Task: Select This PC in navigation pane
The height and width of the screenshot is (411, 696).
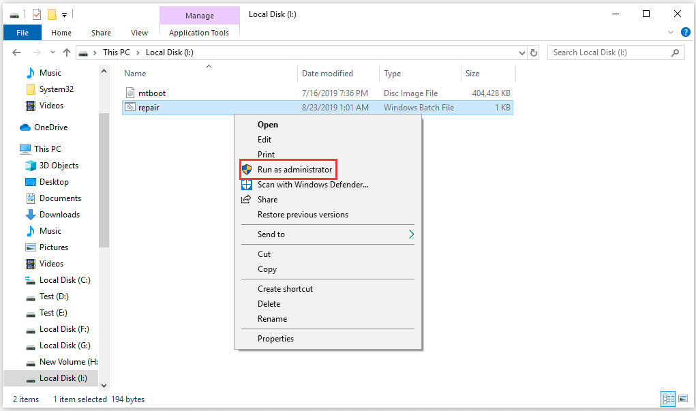Action: [x=48, y=149]
